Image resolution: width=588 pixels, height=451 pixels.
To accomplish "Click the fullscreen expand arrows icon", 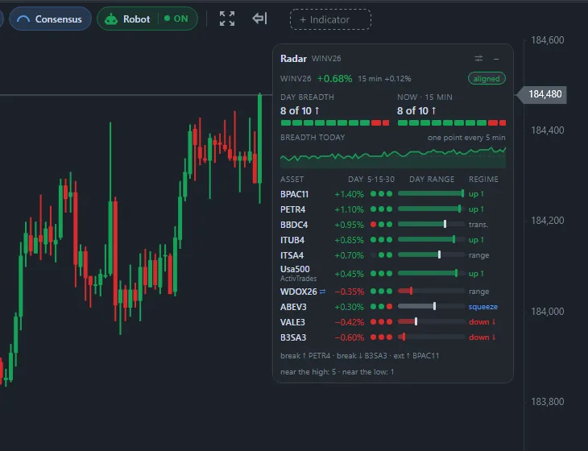I will (x=227, y=19).
